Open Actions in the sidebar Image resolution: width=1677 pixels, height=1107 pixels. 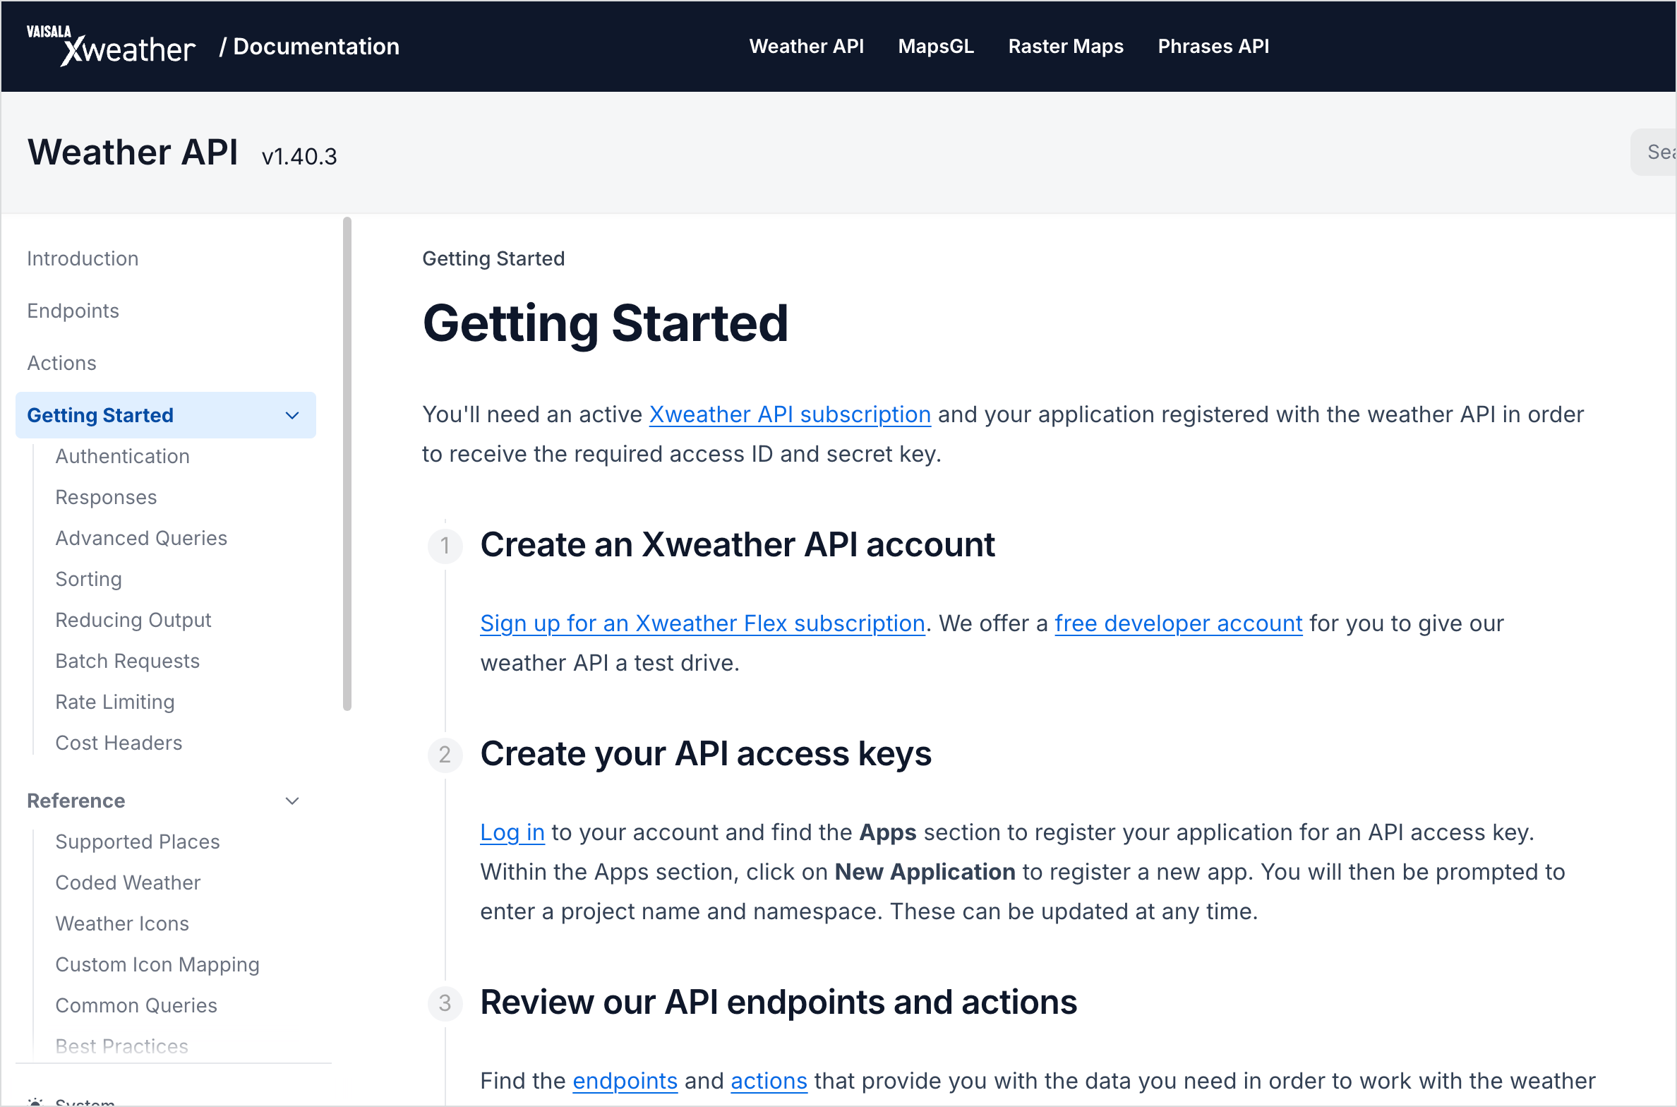(x=61, y=363)
